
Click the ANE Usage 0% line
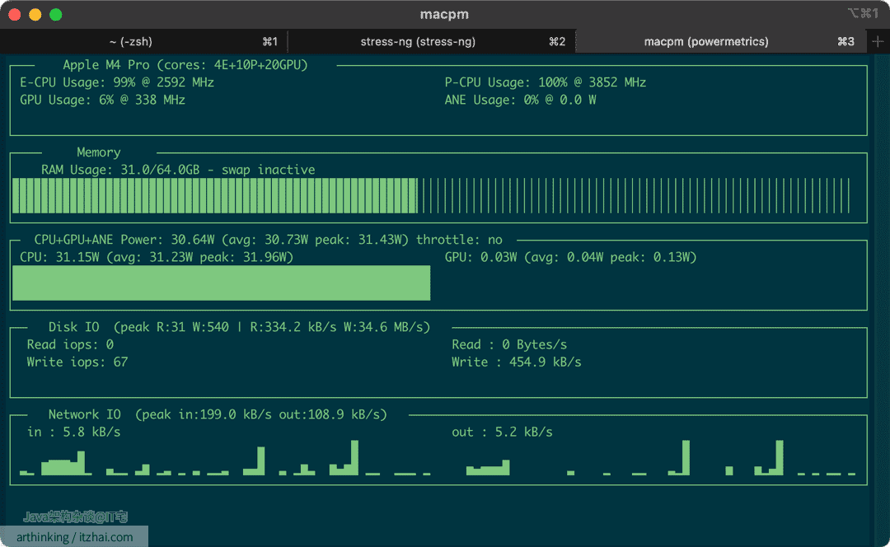pyautogui.click(x=520, y=100)
